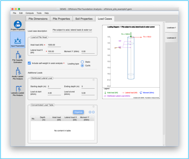Open Laterally Loaded Pile Analysis icon
Screen dimensions: 189x159
(17, 91)
